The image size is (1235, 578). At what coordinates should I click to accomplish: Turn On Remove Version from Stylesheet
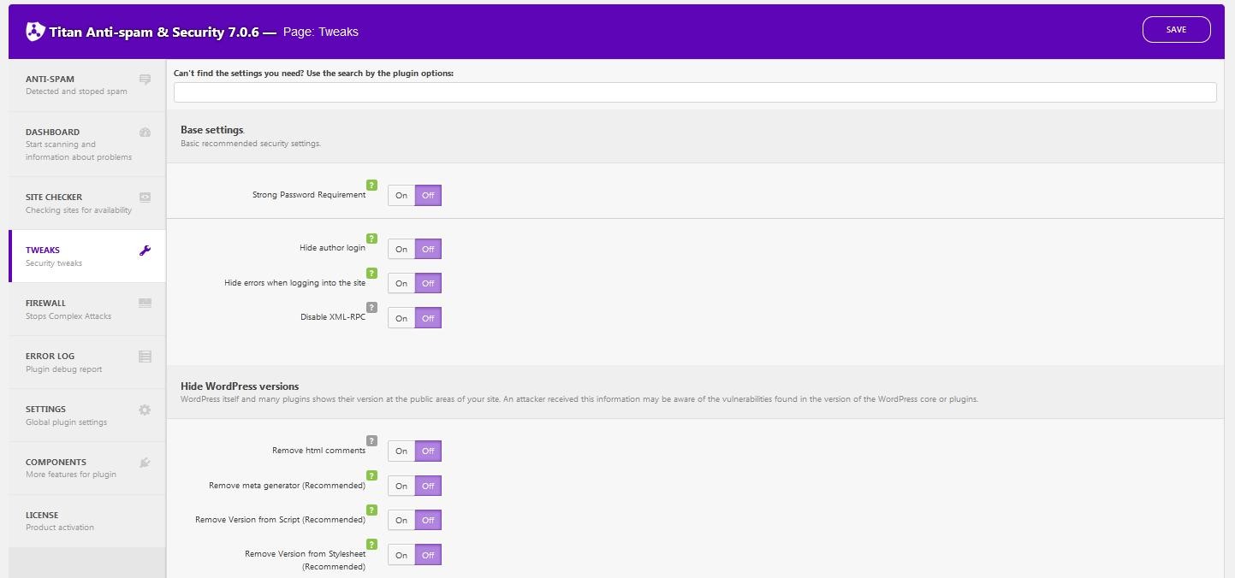(x=401, y=555)
